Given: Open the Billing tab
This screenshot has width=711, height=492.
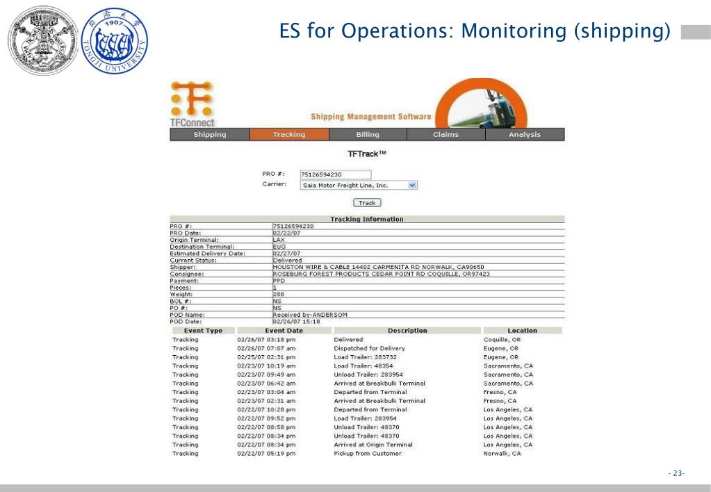Looking at the screenshot, I should 368,134.
